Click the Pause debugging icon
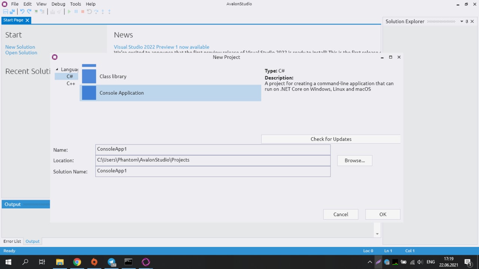479x269 pixels. pos(76,12)
